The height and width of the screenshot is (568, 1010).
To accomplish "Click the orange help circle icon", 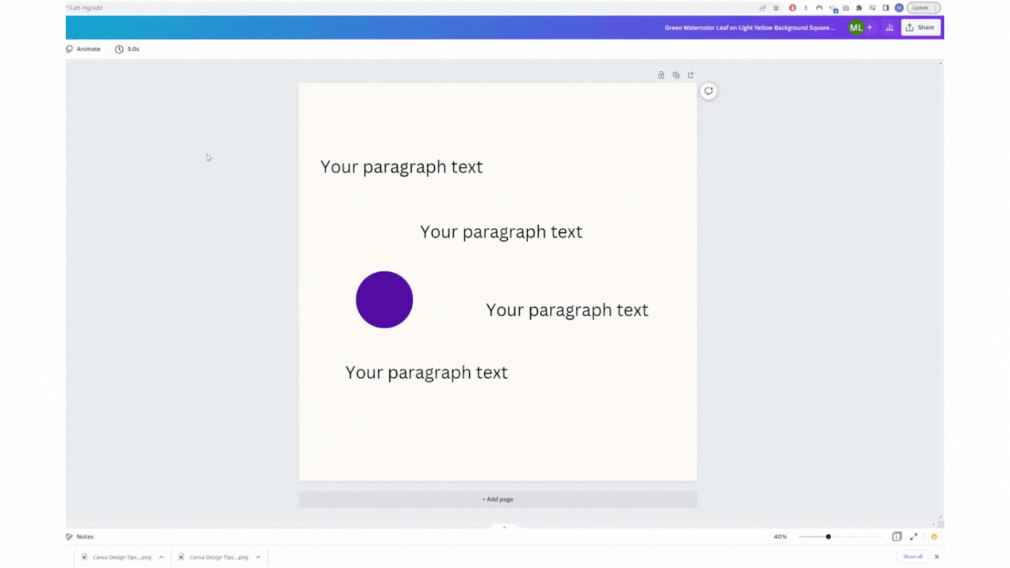I will pyautogui.click(x=934, y=536).
